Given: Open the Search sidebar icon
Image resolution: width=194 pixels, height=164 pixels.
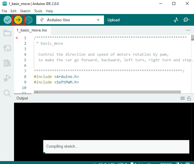Looking at the screenshot, I should tap(7, 93).
